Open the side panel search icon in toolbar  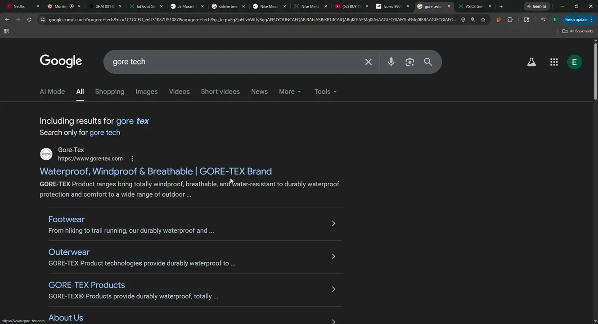click(x=526, y=20)
